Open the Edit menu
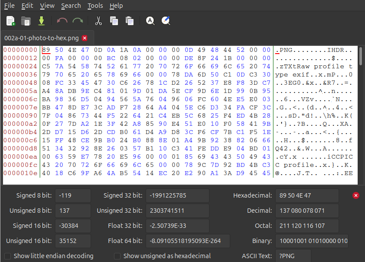The width and height of the screenshot is (365, 262). point(27,6)
